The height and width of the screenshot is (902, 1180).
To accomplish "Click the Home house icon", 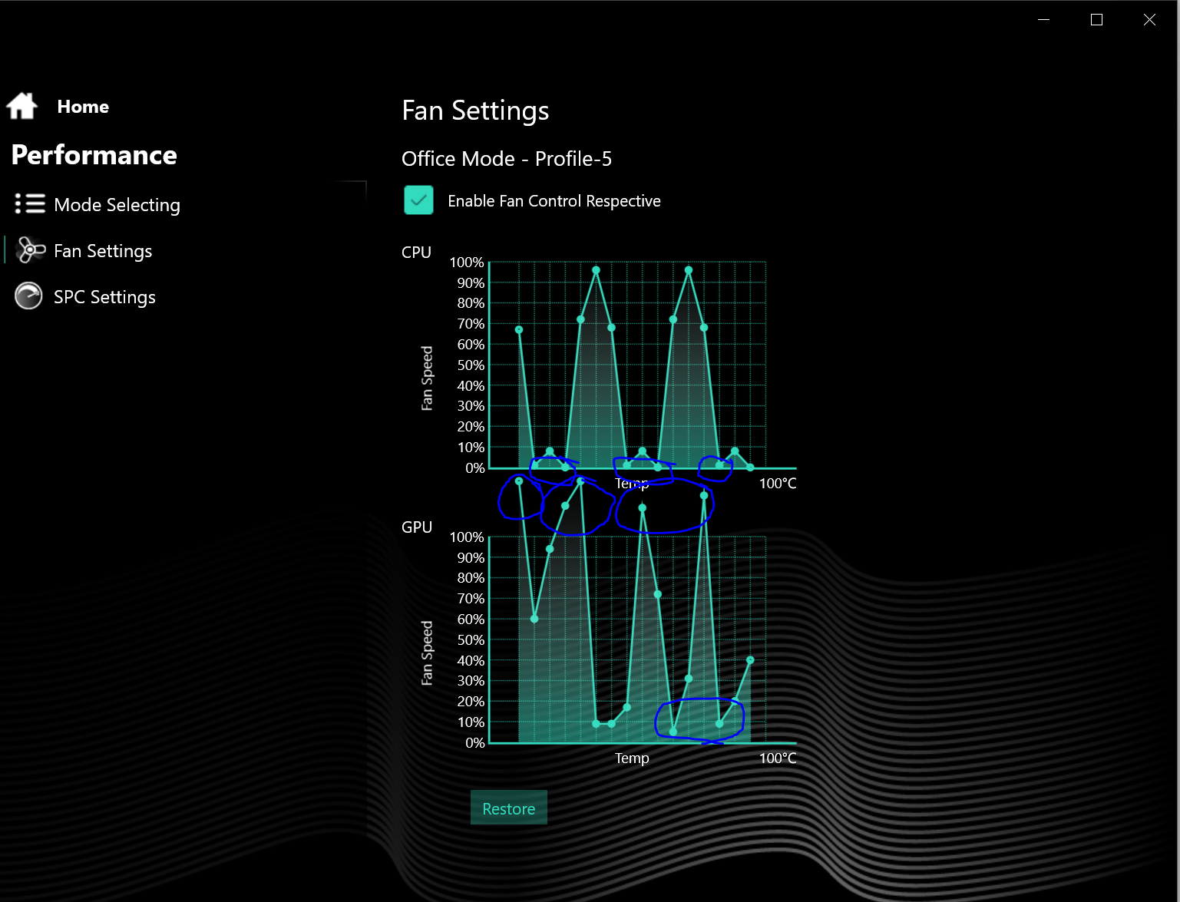I will tap(22, 106).
